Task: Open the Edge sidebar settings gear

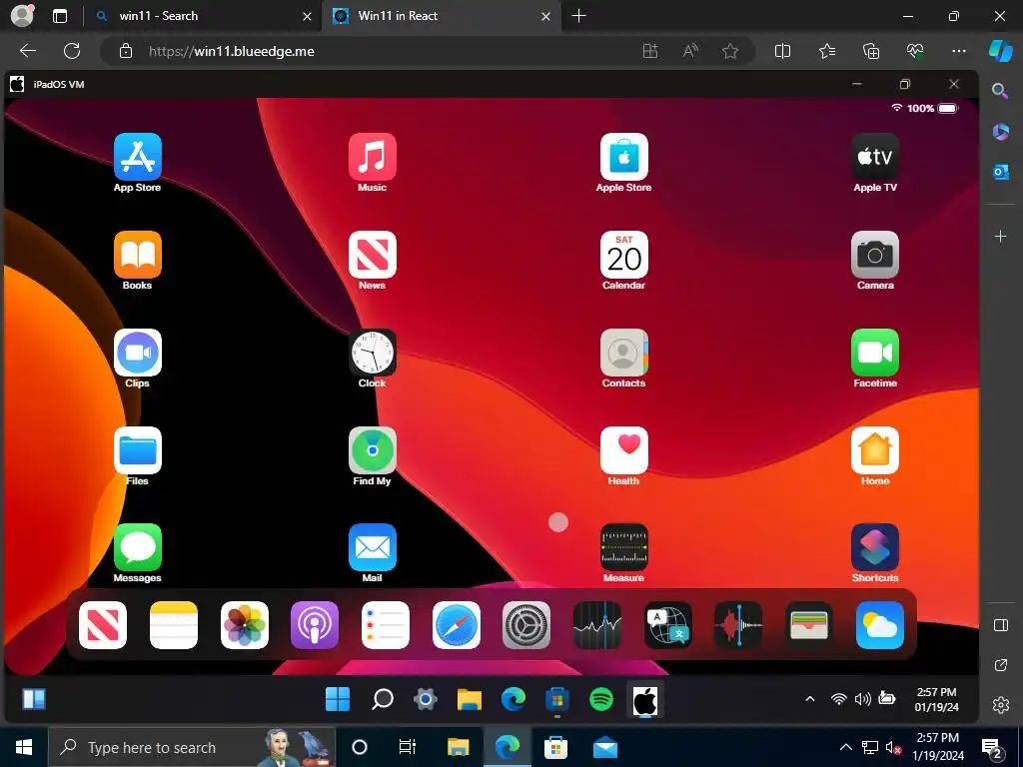Action: [1001, 705]
